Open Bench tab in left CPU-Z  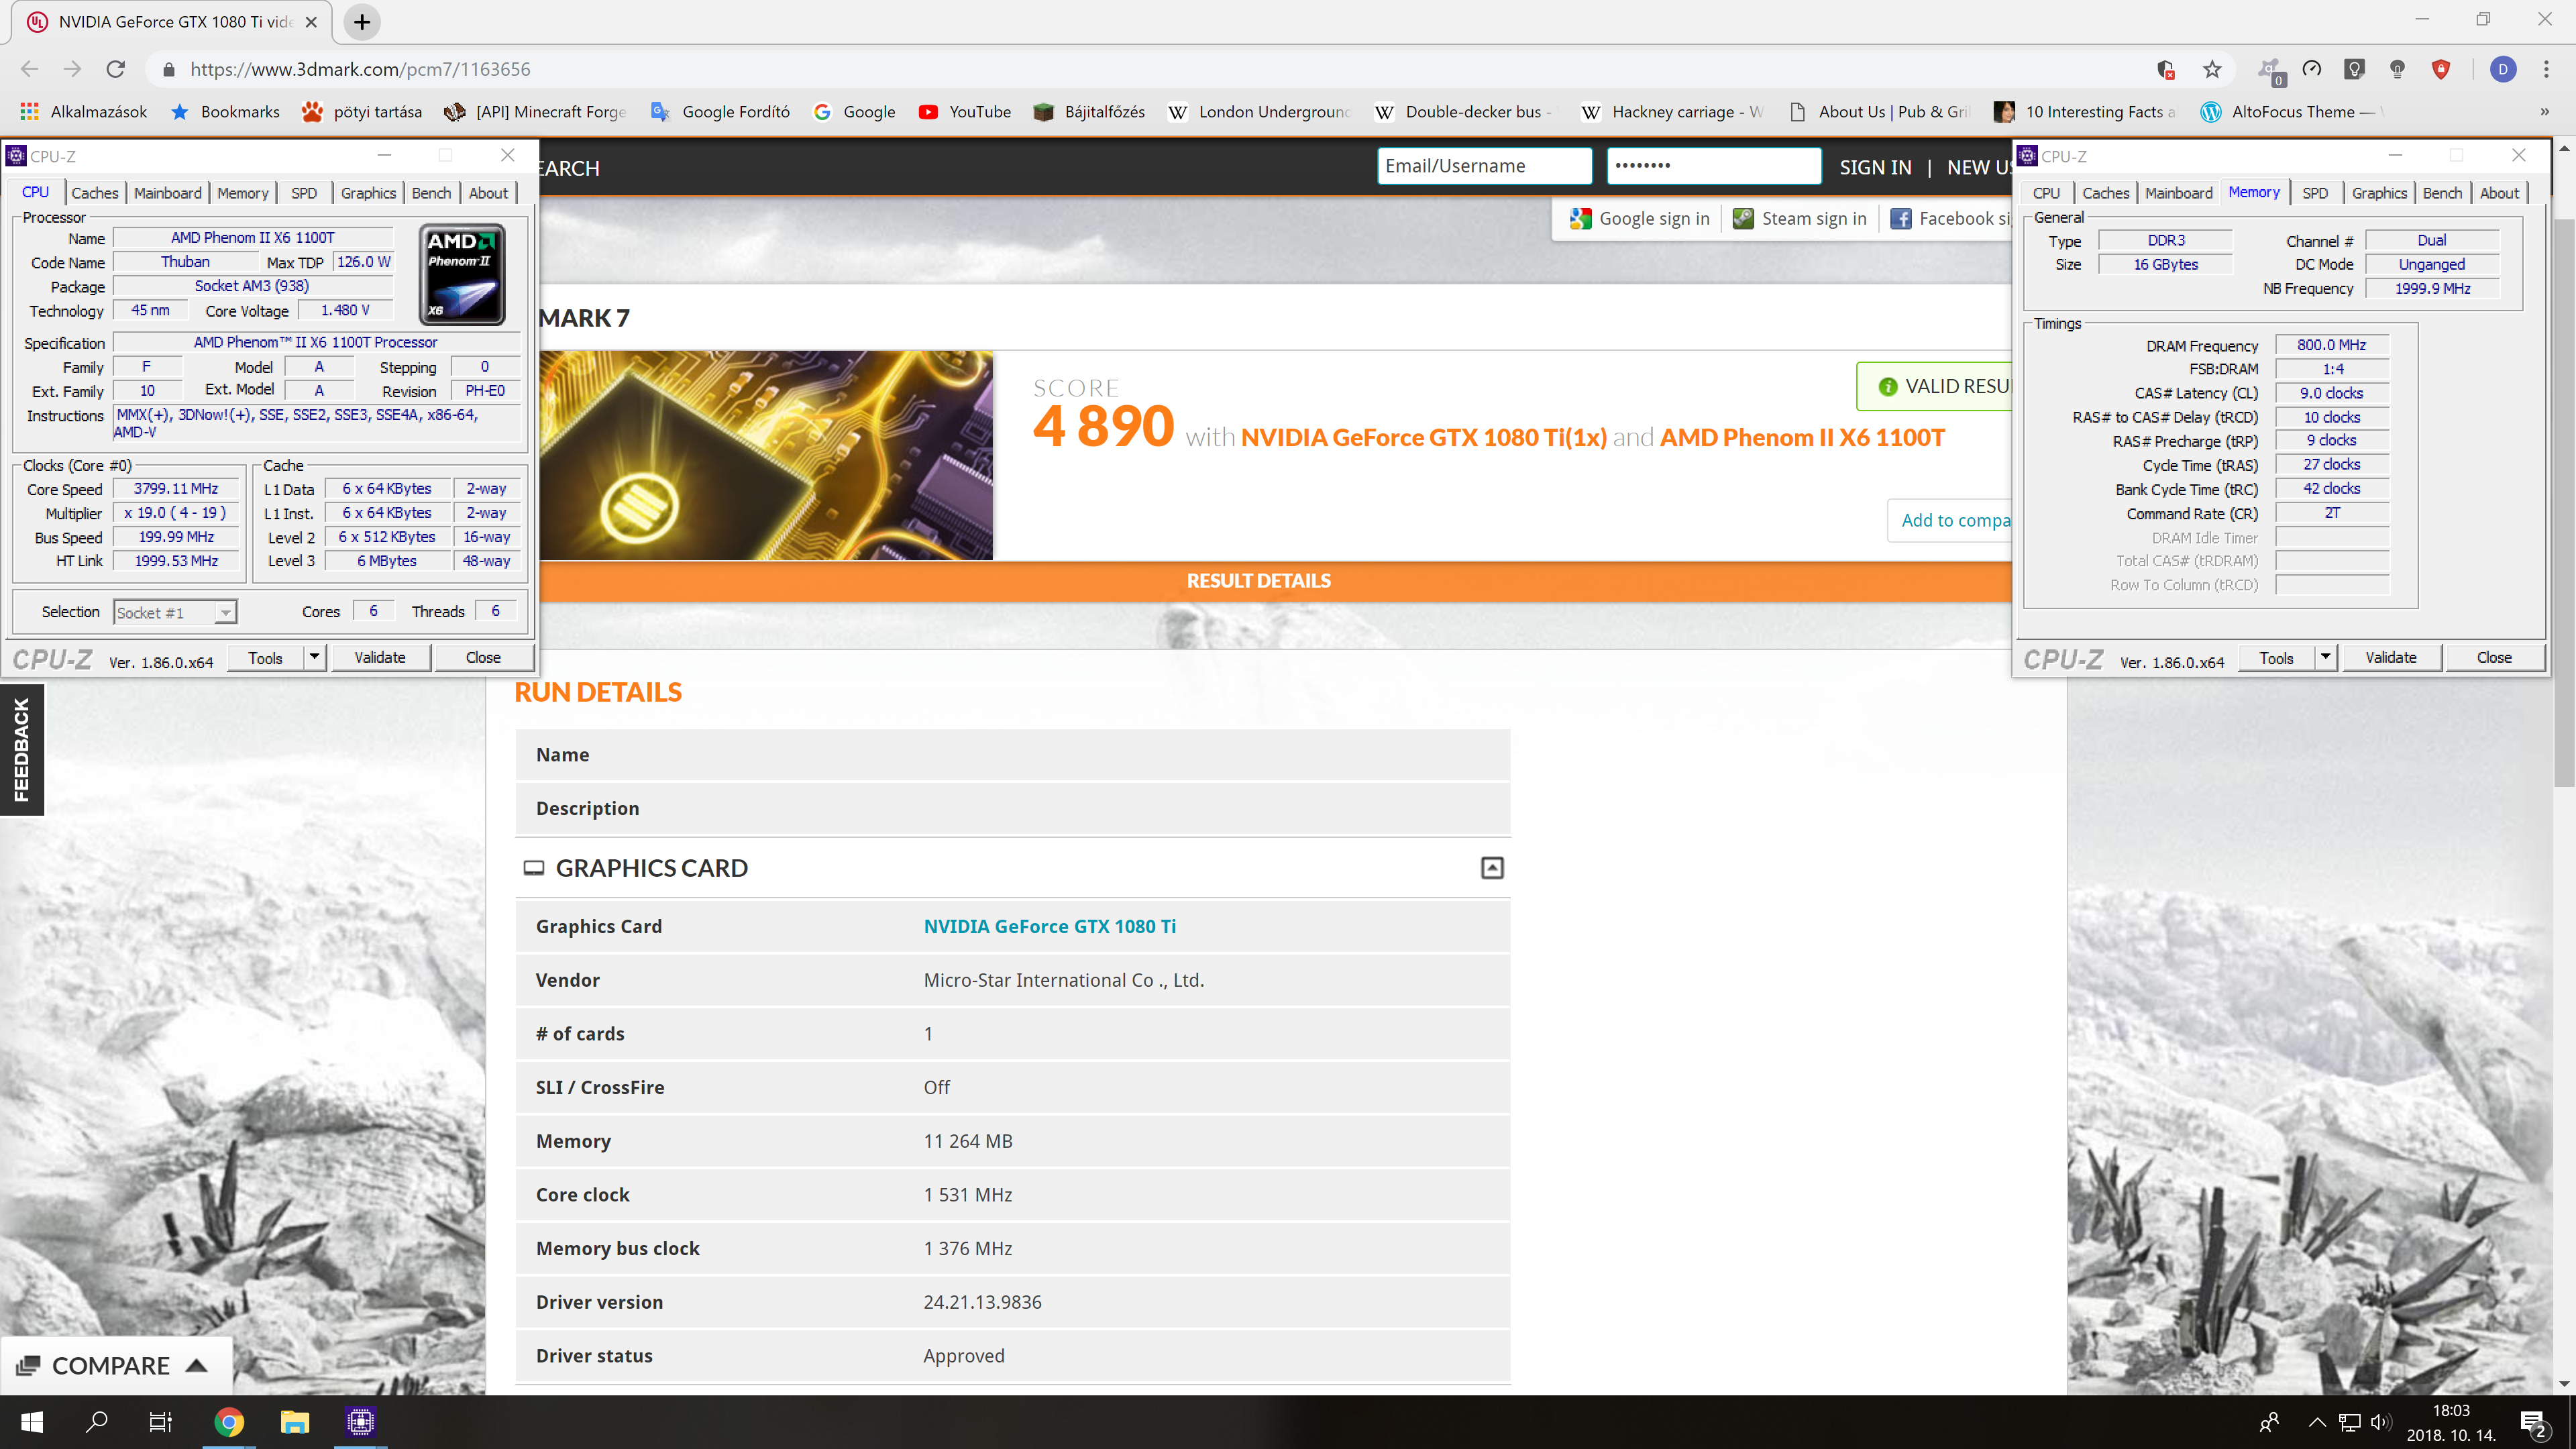coord(431,193)
